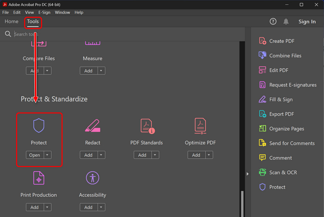Open the Accessibility tool icon
This screenshot has width=324, height=217.
click(x=92, y=178)
